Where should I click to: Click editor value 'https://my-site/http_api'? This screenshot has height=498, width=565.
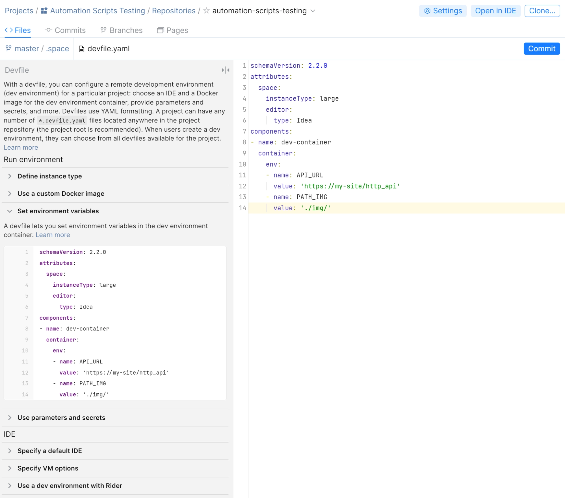point(350,186)
